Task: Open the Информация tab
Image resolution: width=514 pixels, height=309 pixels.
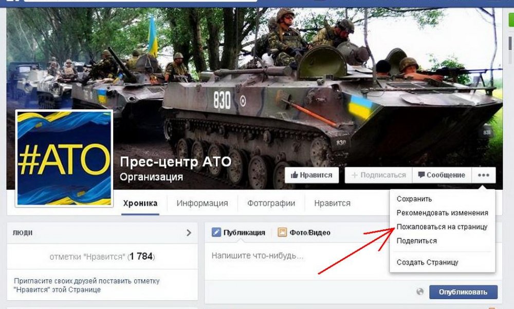Action: pos(202,203)
